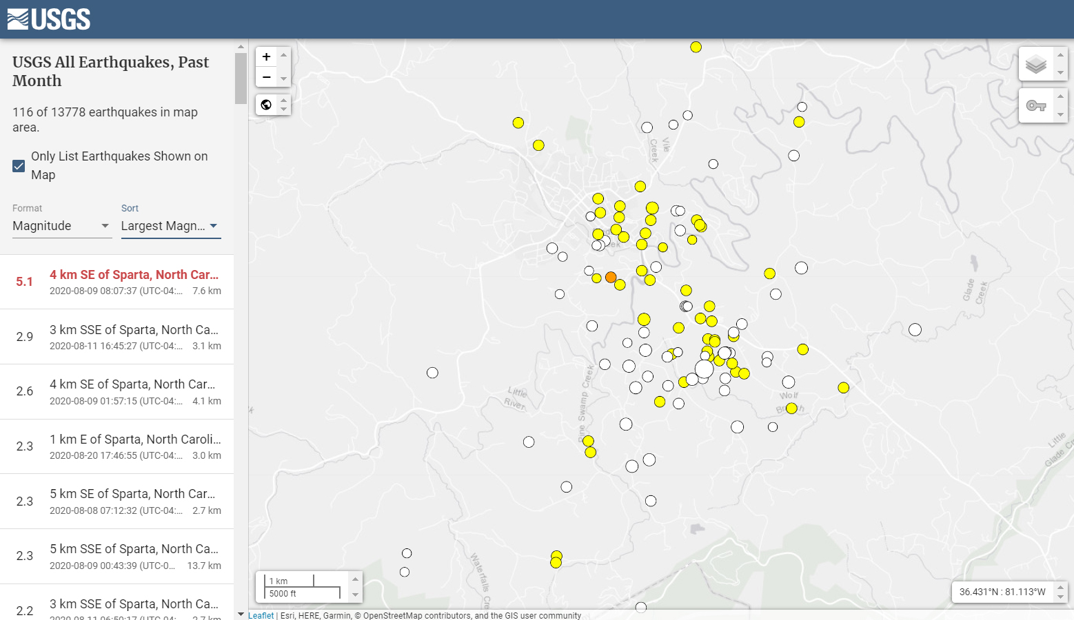Click the 116 of 13778 earthquakes count text
The image size is (1074, 620).
[x=105, y=119]
